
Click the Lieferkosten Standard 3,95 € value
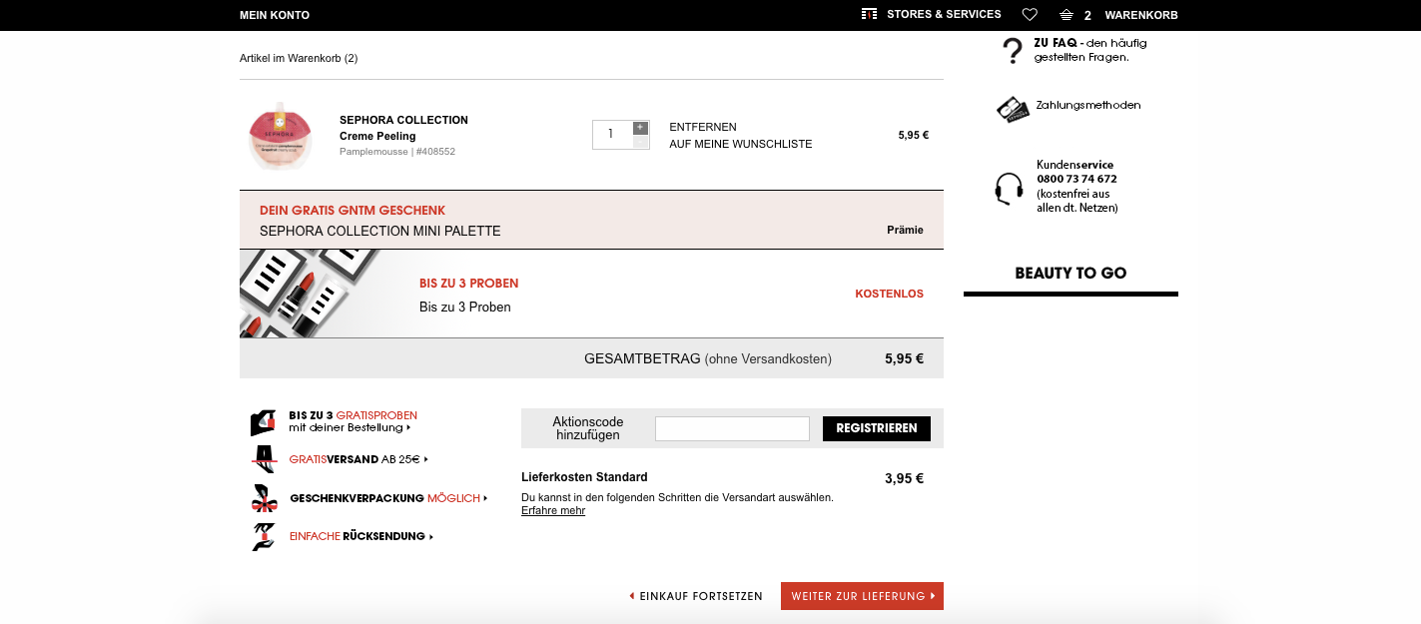(x=904, y=478)
